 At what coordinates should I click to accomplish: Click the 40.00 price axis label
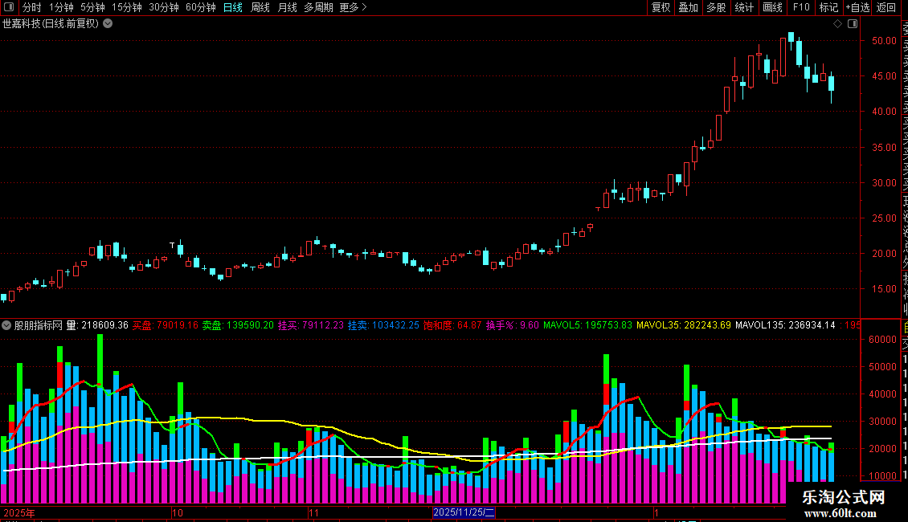tap(884, 111)
